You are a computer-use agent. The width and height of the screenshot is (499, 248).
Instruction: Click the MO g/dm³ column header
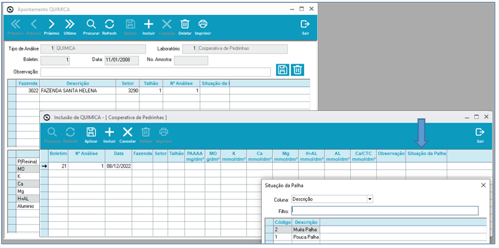pyautogui.click(x=213, y=156)
